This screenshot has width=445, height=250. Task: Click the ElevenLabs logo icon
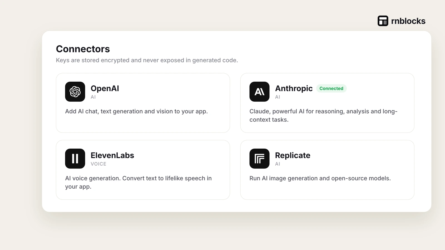pyautogui.click(x=75, y=159)
